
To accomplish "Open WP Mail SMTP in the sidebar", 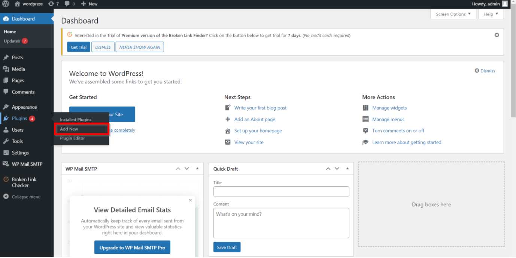I will coord(27,164).
